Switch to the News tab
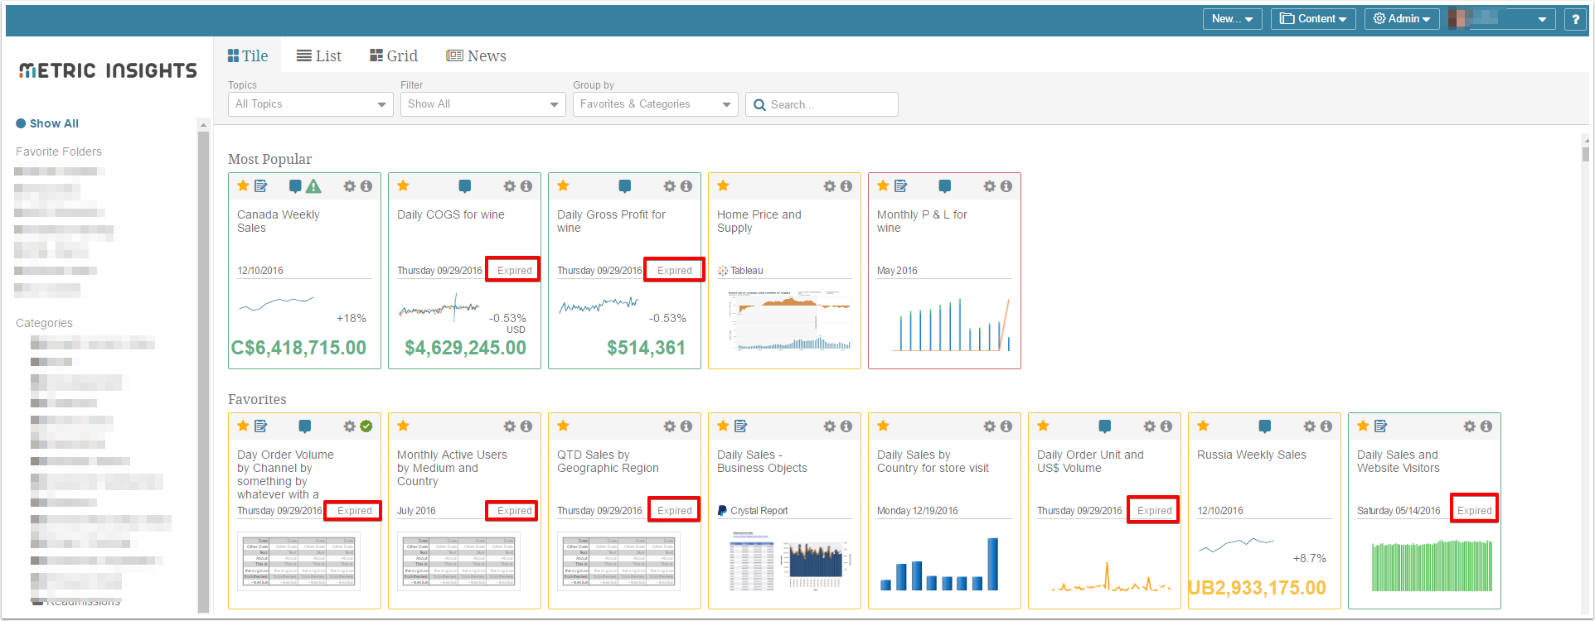 477,55
